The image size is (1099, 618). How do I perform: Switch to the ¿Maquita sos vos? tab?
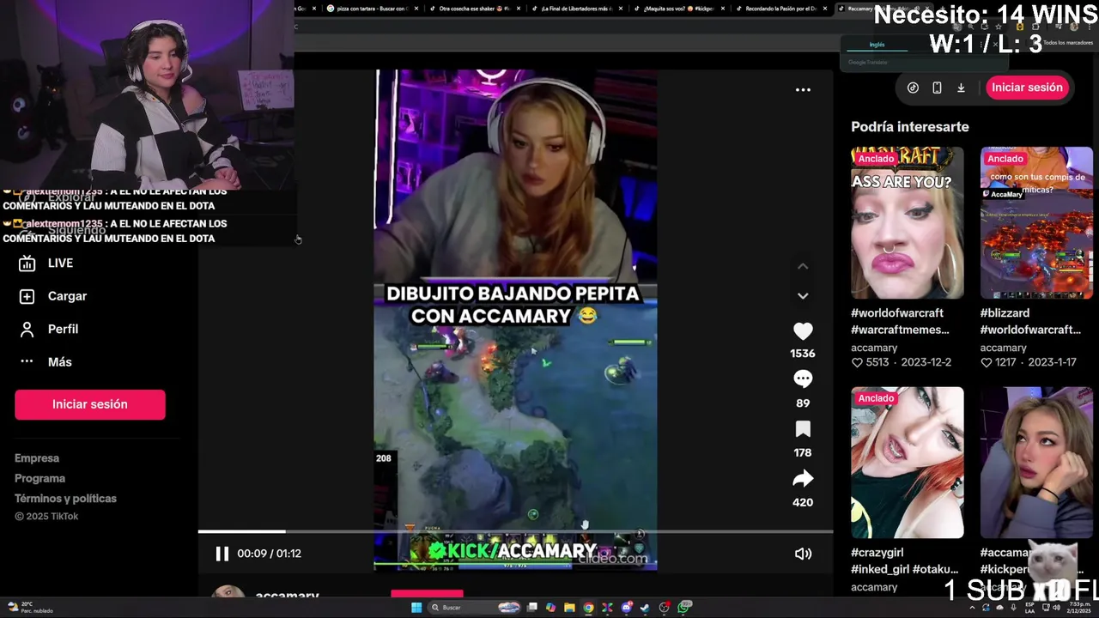coord(678,9)
